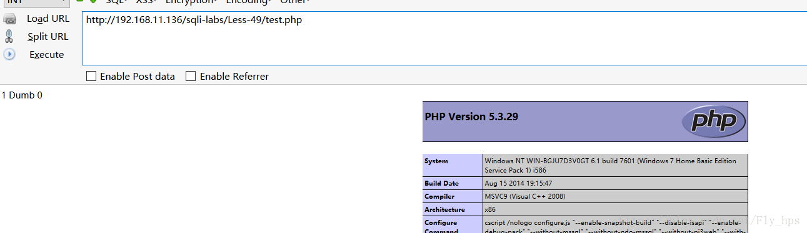The height and width of the screenshot is (233, 807).
Task: Click inside the URL text box
Action: 444,38
